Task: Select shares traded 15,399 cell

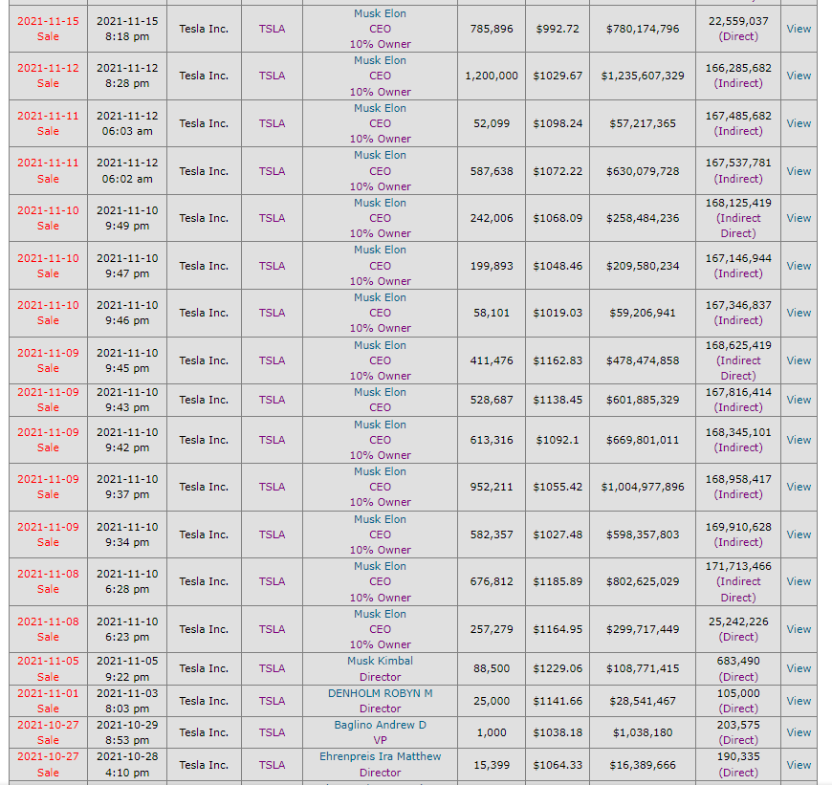Action: [492, 765]
